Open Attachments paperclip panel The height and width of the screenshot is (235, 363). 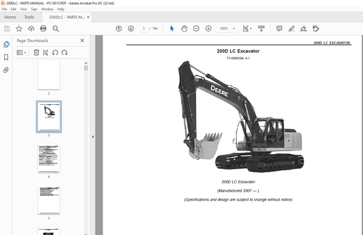[x=6, y=70]
